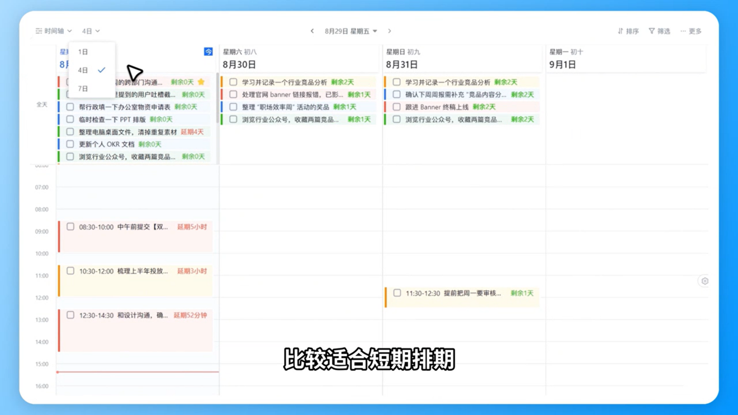Check off 帮行政填一下办公室物资申请表
Viewport: 738px width, 415px height.
(x=70, y=107)
